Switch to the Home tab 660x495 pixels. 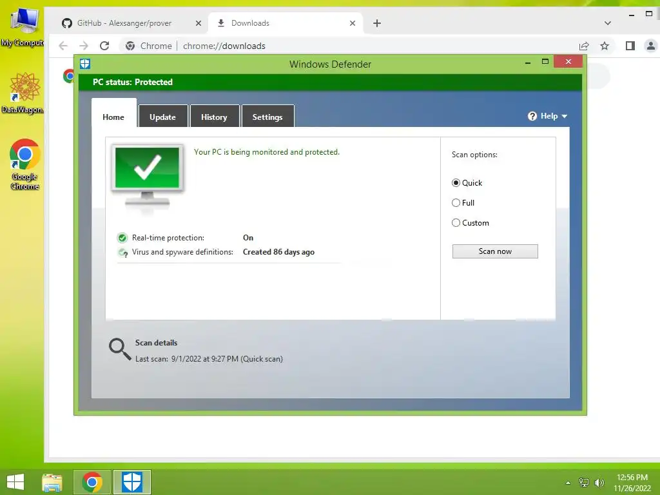(x=113, y=117)
